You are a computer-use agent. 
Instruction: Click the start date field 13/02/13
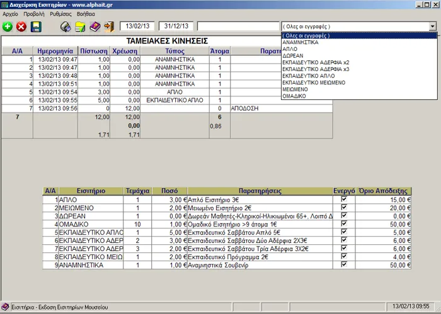click(x=137, y=26)
